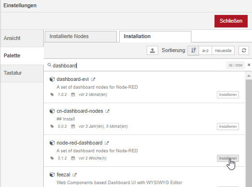Open the Palette settings section
The height and width of the screenshot is (187, 252).
tap(22, 55)
